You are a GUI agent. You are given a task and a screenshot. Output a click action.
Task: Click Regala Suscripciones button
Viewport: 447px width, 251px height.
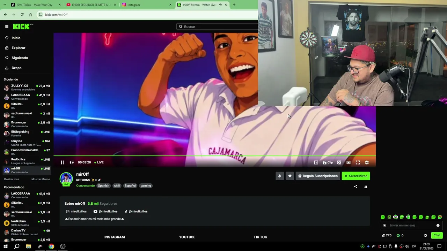click(318, 176)
